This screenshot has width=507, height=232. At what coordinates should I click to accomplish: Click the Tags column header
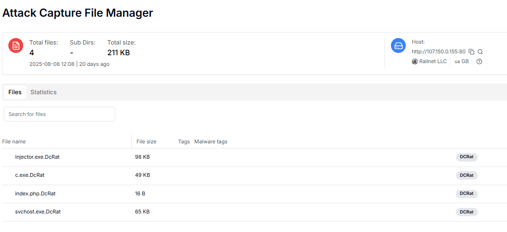pos(184,142)
